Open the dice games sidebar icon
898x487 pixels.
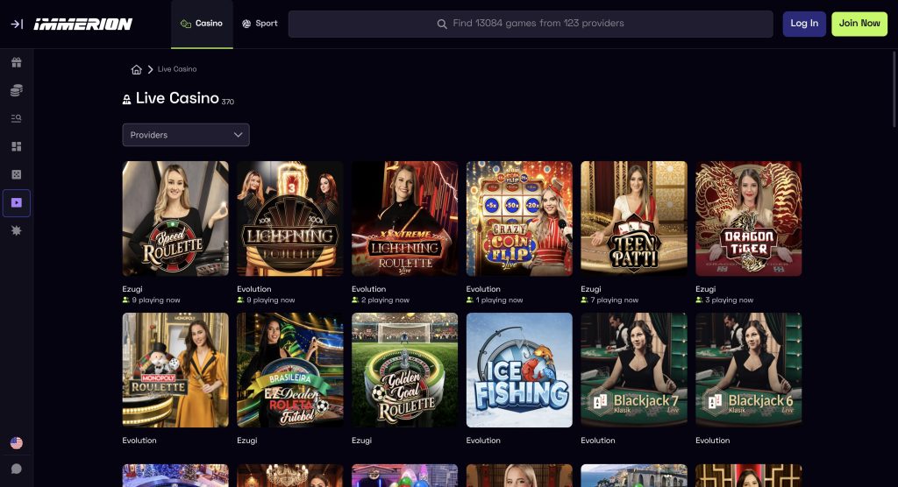(17, 174)
